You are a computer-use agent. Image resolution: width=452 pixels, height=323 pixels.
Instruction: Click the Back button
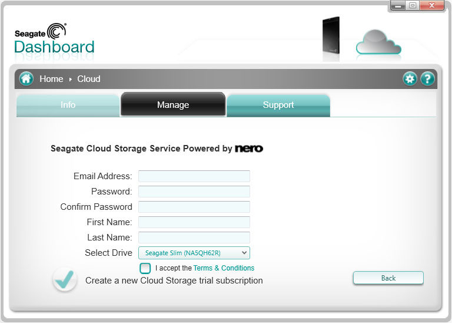388,278
